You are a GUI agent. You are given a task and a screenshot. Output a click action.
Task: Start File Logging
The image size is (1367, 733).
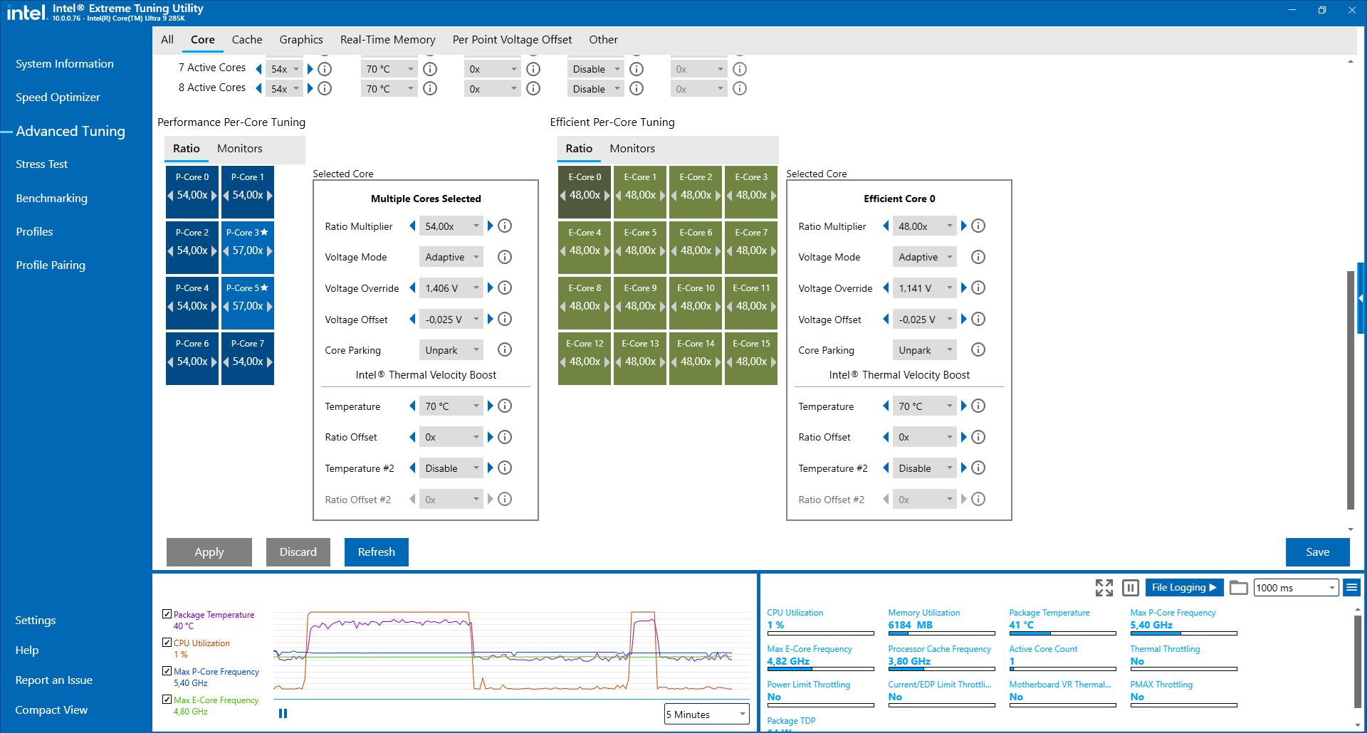(1184, 588)
